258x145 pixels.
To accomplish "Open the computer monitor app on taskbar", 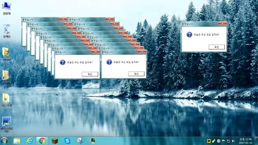I will pyautogui.click(x=93, y=141).
